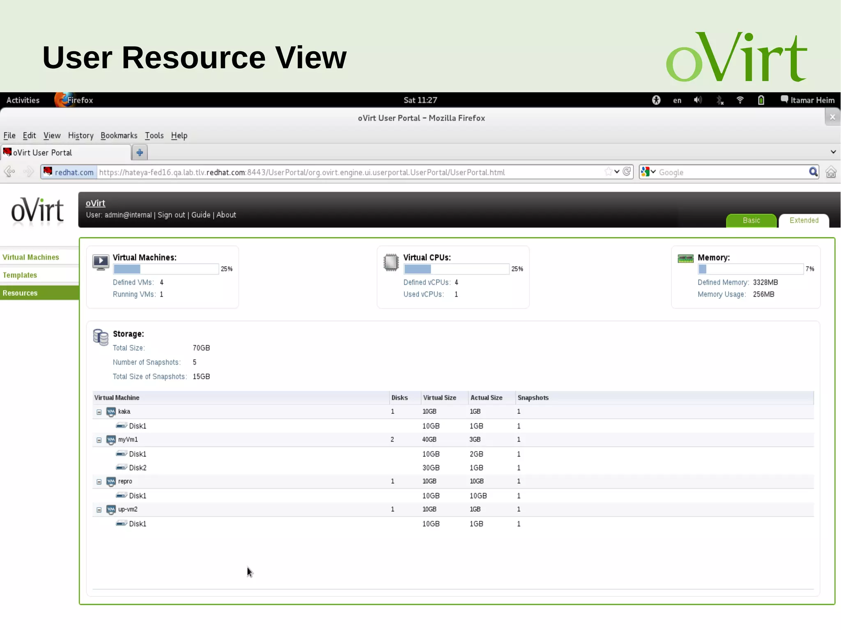
Task: Click the Sign out link
Action: [x=171, y=215]
